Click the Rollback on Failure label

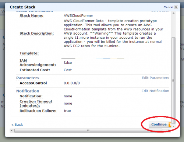pos(38,111)
